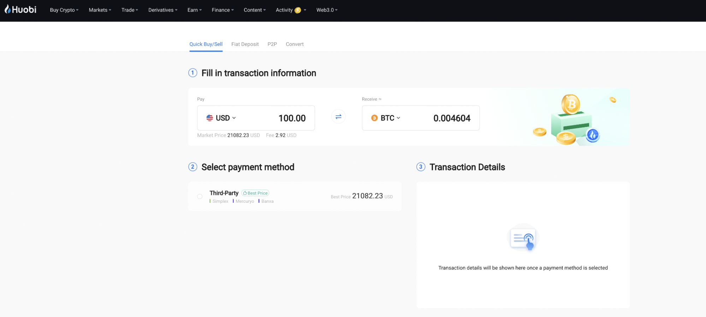Open the Buy Crypto dropdown menu

(x=64, y=10)
